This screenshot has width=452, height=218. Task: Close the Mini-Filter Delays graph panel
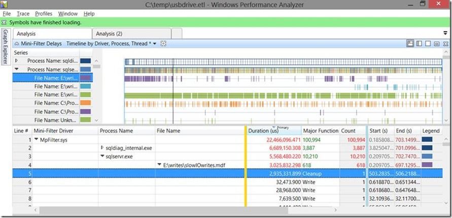click(445, 44)
